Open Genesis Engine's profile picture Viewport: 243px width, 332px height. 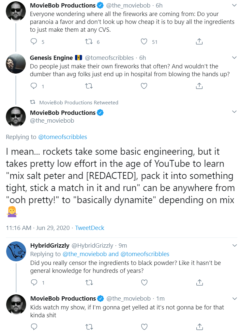[x=16, y=63]
